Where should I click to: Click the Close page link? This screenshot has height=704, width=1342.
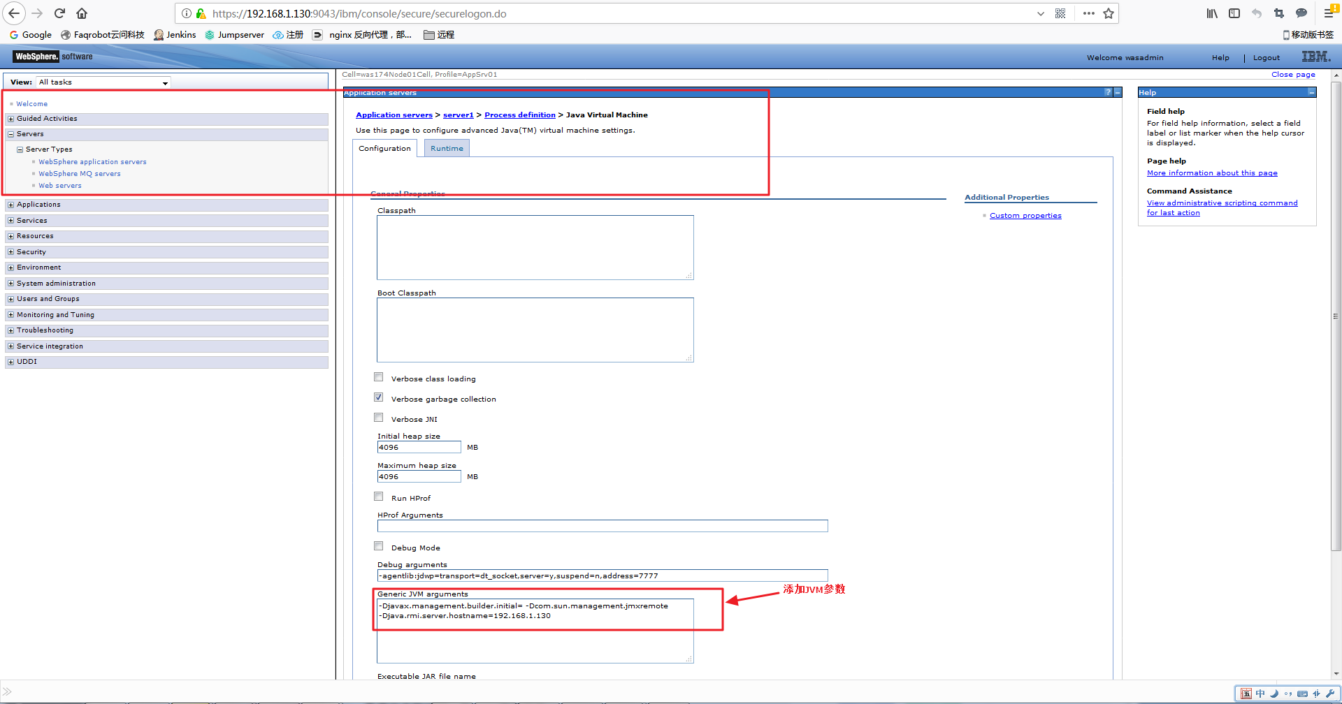(x=1293, y=75)
